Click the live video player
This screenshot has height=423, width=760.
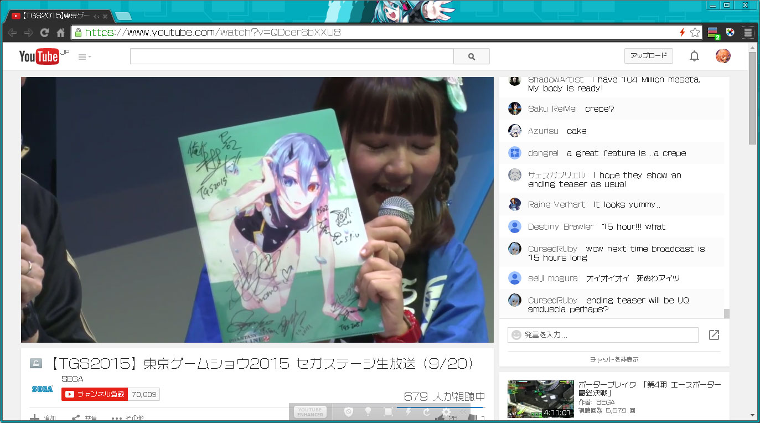[x=257, y=210]
